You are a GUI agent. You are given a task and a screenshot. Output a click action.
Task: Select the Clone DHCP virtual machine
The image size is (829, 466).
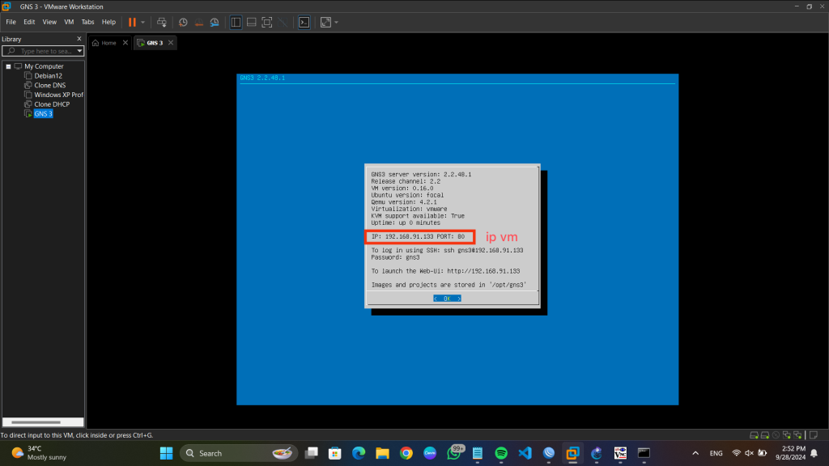coord(51,104)
